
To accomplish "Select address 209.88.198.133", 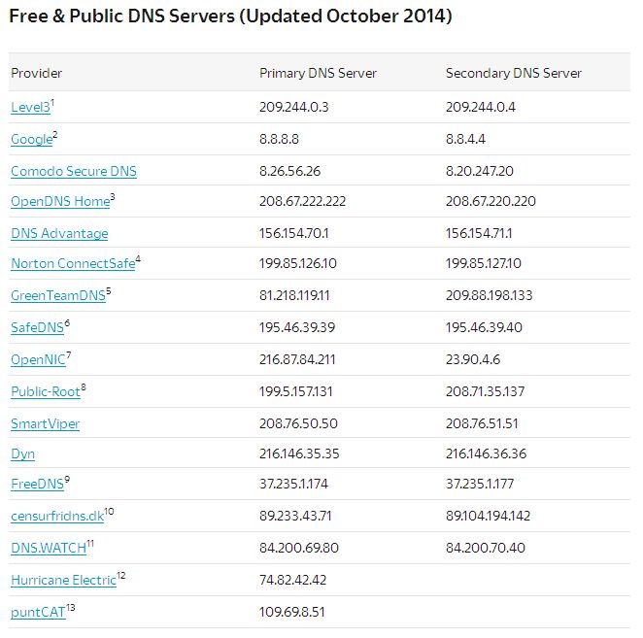I will pos(489,295).
